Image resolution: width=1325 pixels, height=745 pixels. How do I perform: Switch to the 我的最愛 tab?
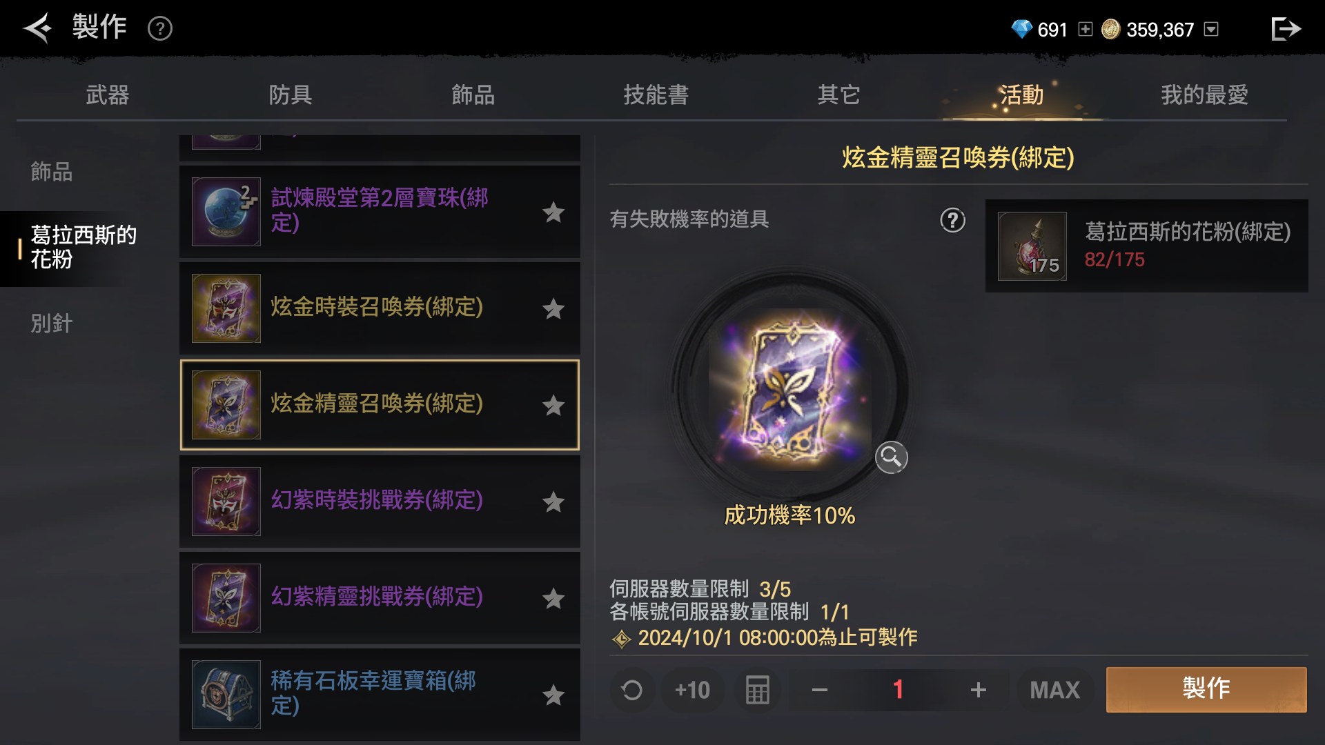coord(1204,95)
